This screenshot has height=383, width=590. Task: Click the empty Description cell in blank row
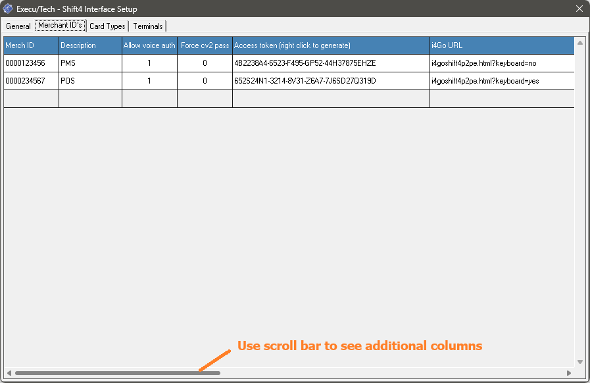tap(90, 99)
